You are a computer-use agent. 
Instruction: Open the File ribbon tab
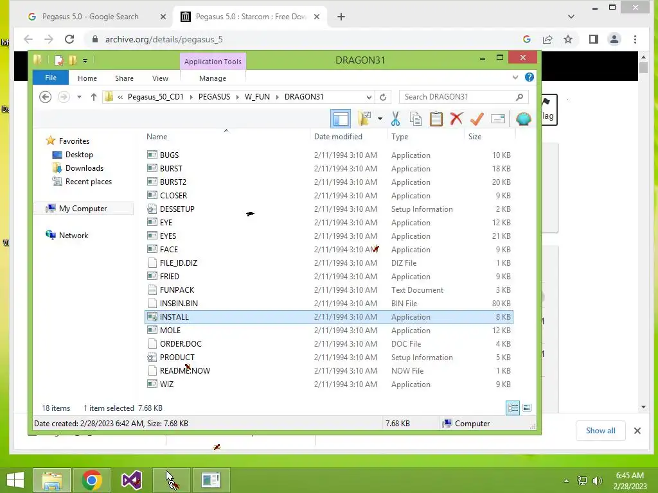click(50, 78)
